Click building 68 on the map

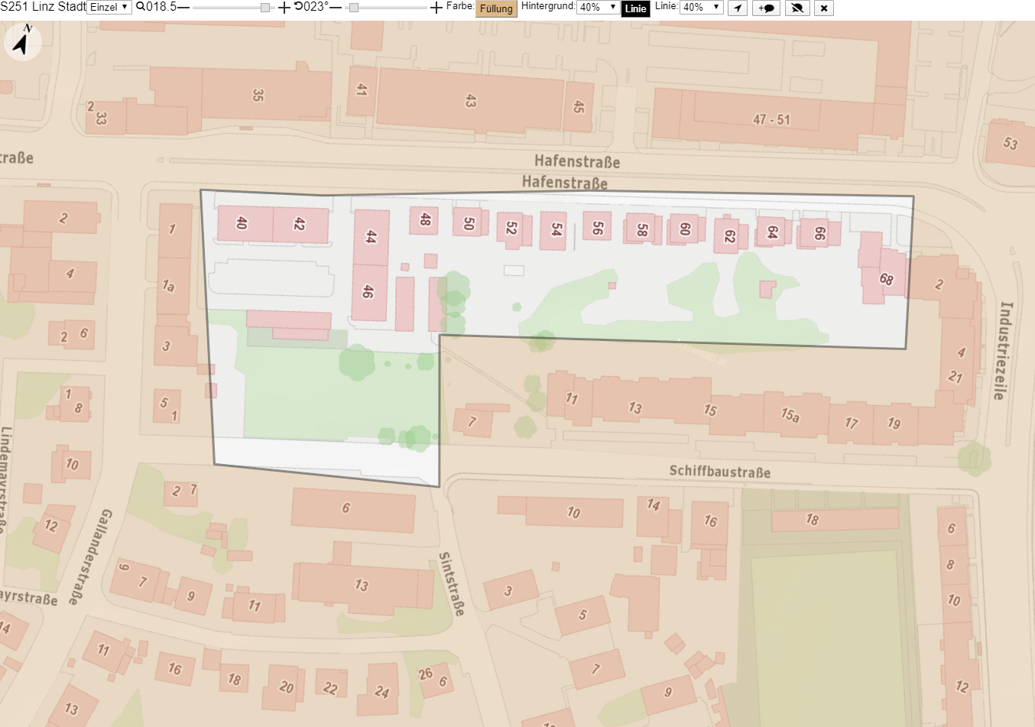(883, 277)
